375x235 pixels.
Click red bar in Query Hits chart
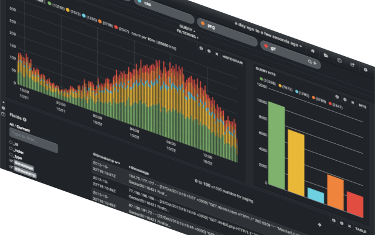(355, 205)
